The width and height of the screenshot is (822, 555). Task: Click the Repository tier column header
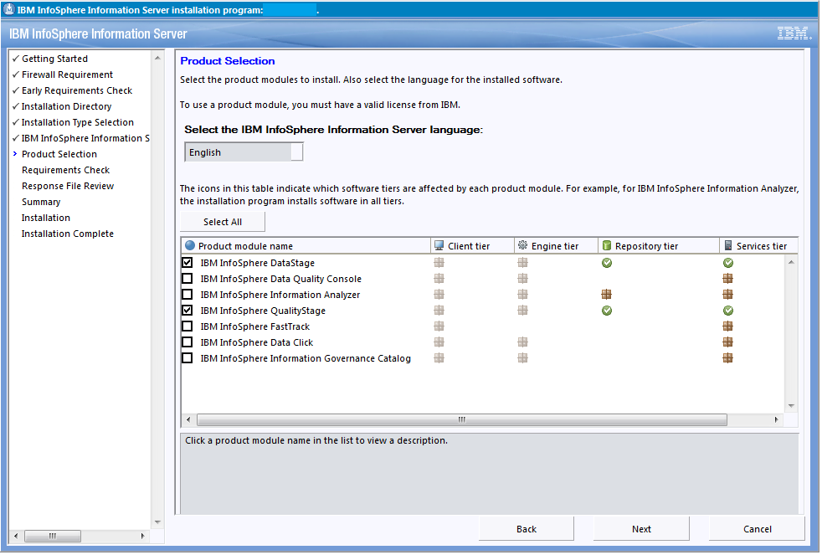point(659,246)
